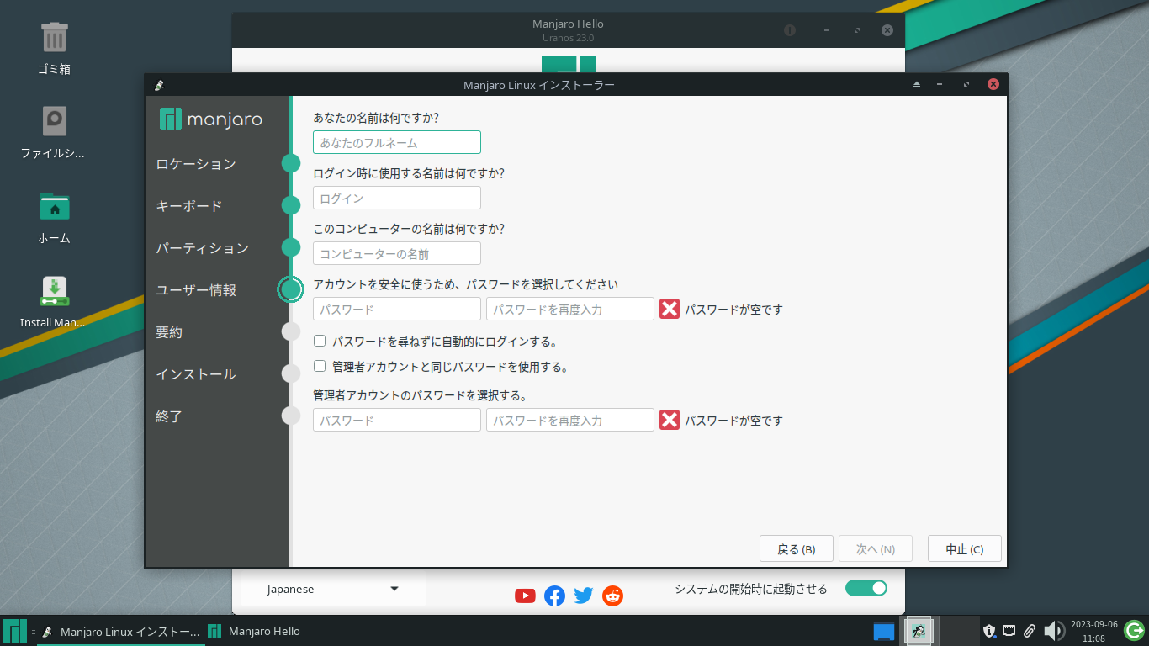This screenshot has height=646, width=1149.
Task: Click the Reddit icon in Manjaro Hello
Action: (613, 596)
